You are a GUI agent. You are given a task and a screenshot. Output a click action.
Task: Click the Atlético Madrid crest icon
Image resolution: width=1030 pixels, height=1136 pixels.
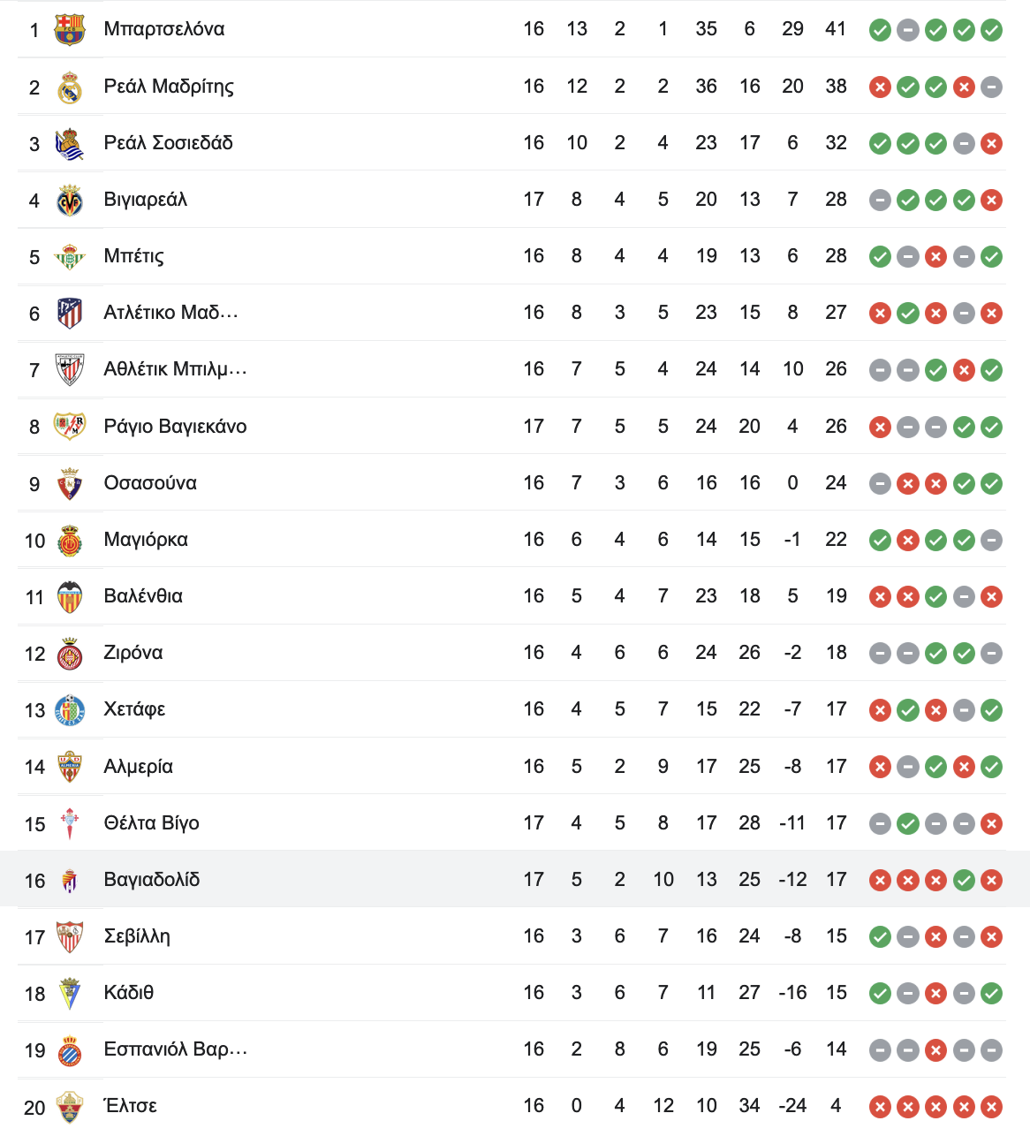pyautogui.click(x=70, y=314)
